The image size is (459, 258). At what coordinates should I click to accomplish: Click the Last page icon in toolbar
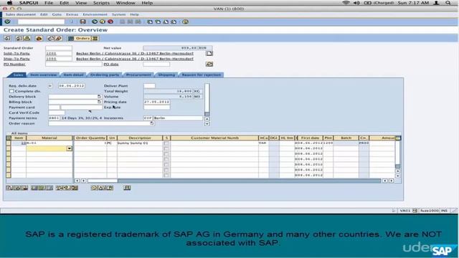point(174,21)
